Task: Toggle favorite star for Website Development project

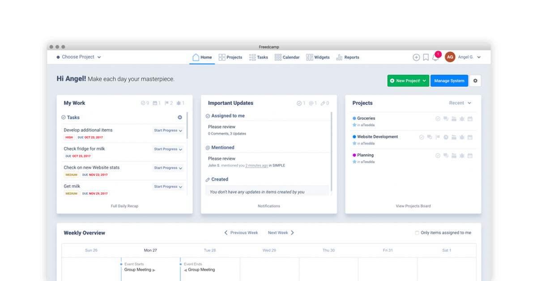Action: [x=354, y=143]
